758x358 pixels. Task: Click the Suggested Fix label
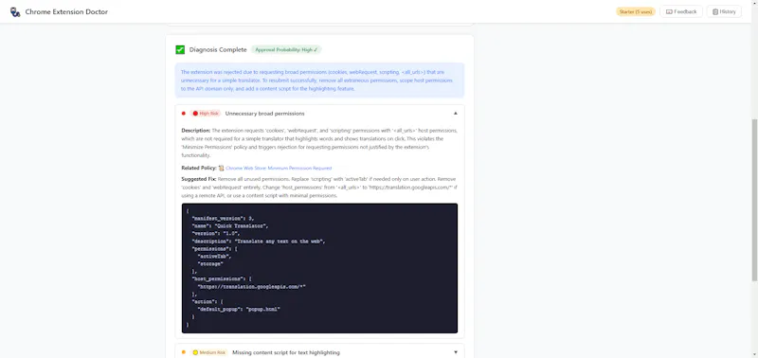click(199, 179)
